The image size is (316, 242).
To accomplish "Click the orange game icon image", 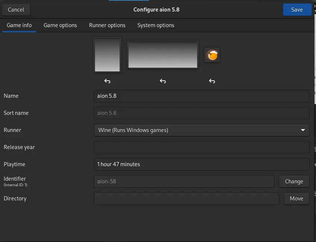I will [212, 55].
